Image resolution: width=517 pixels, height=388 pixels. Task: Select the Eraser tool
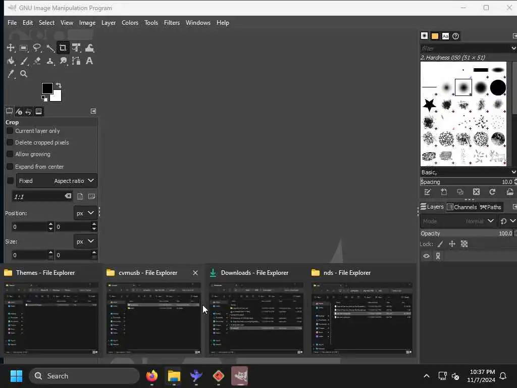point(36,61)
